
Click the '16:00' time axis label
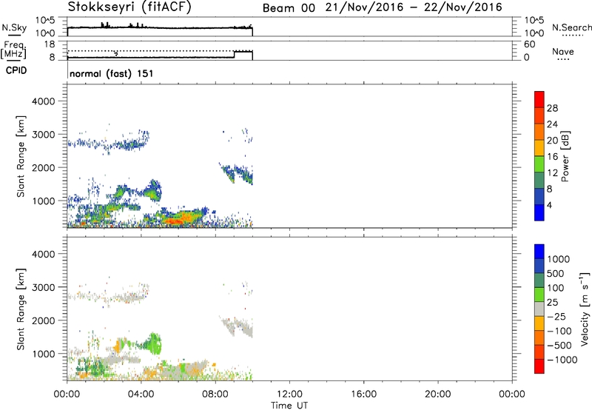363,394
